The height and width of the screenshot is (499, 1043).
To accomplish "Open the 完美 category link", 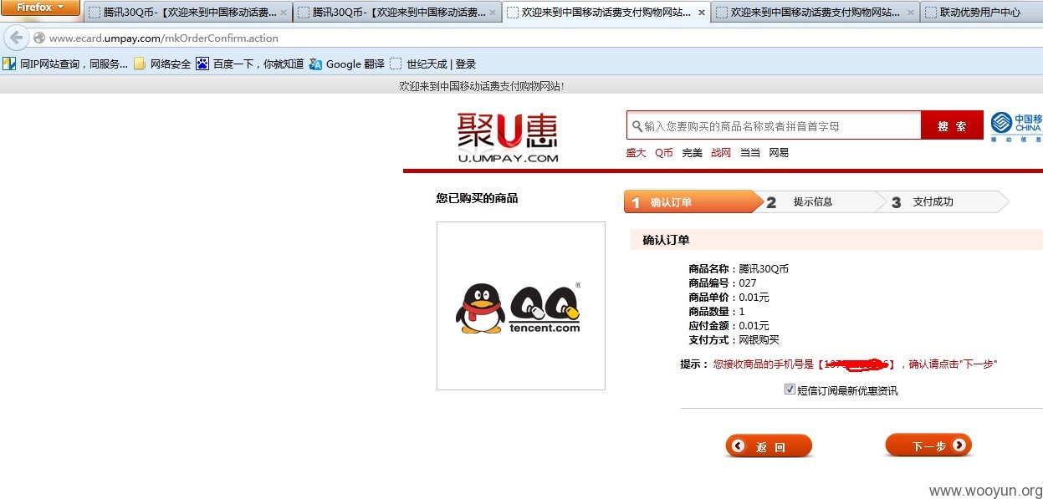I will [x=692, y=153].
